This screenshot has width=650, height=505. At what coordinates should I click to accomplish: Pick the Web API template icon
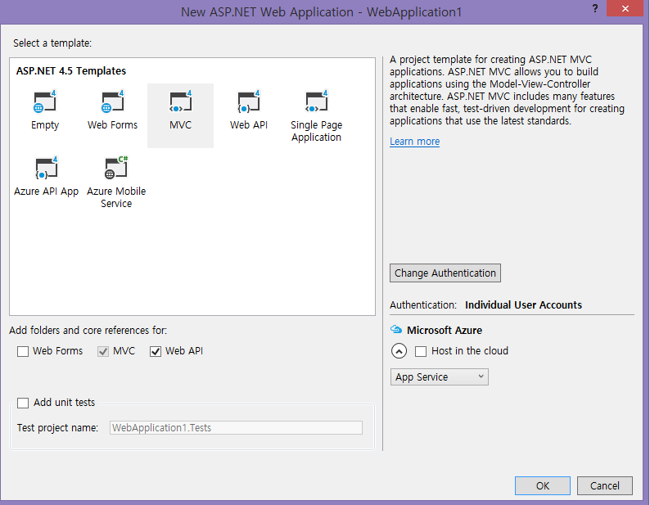(x=248, y=102)
